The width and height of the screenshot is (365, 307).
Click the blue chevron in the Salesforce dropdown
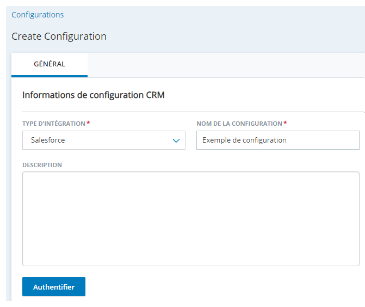tap(176, 140)
